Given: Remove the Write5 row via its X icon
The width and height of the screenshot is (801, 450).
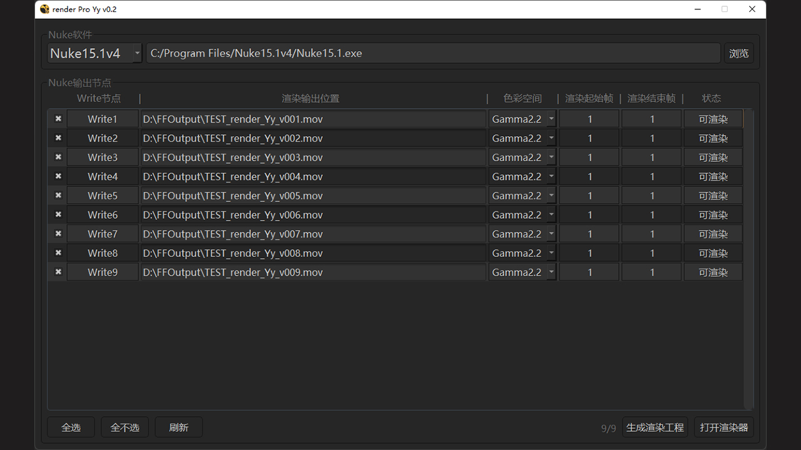Looking at the screenshot, I should tap(58, 195).
